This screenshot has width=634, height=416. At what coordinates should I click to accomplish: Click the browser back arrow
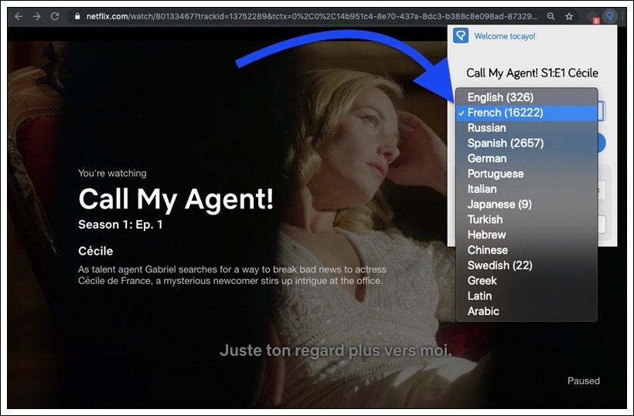[19, 16]
